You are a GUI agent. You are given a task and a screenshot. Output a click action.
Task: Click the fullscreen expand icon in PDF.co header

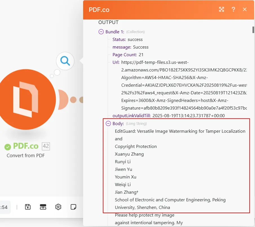point(221,9)
